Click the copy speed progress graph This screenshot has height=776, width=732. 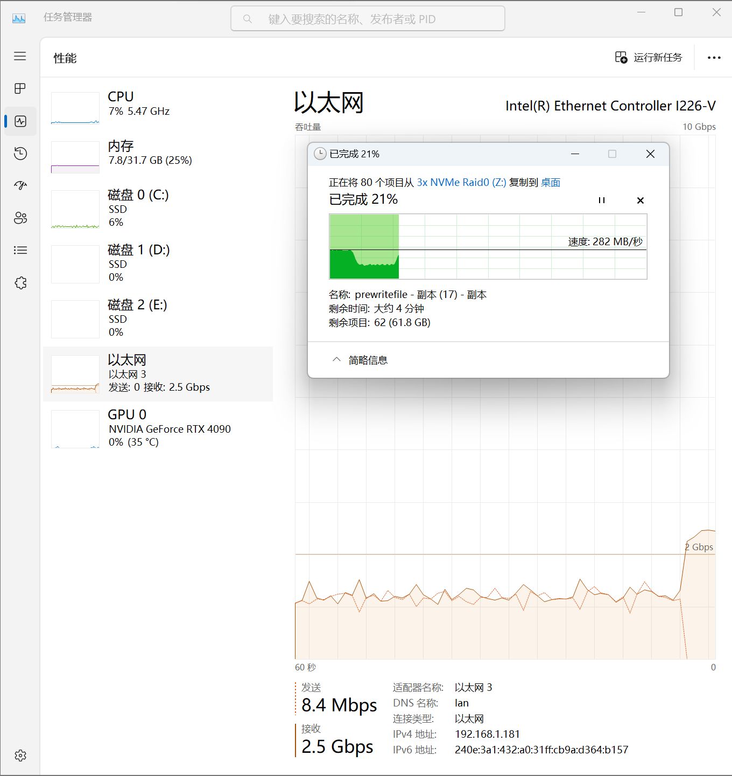coord(488,246)
